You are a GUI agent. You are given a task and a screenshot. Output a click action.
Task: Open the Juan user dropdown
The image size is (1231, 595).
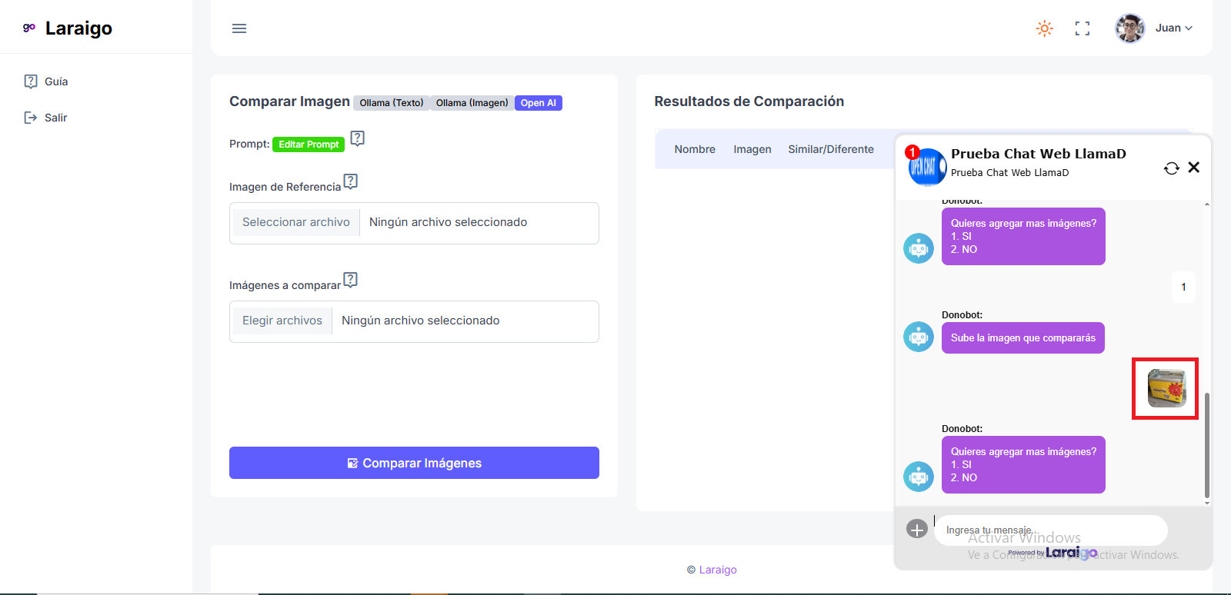pos(1155,28)
